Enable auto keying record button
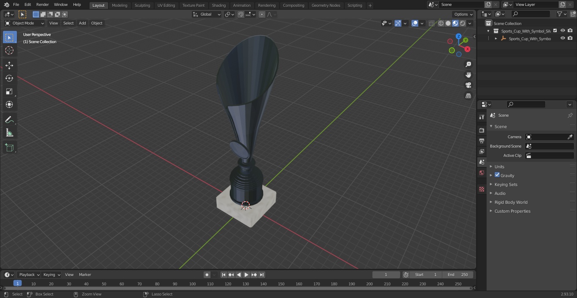This screenshot has height=298, width=577. (207, 275)
